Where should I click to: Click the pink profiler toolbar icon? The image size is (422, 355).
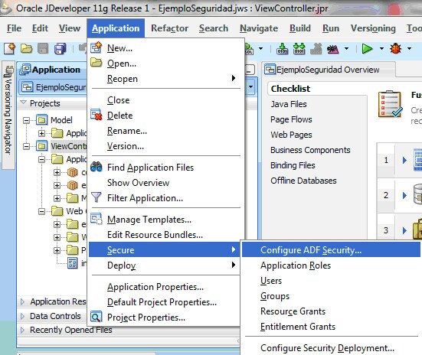click(x=333, y=49)
